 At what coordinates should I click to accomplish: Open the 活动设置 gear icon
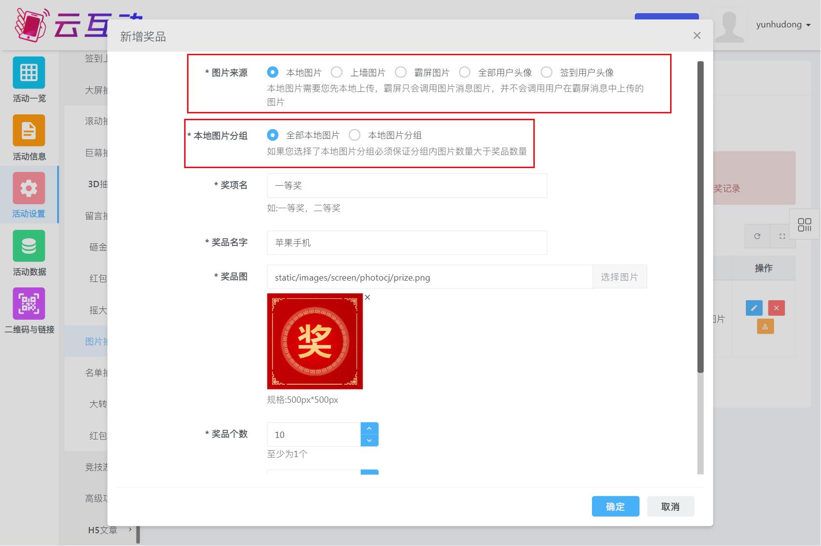(29, 188)
